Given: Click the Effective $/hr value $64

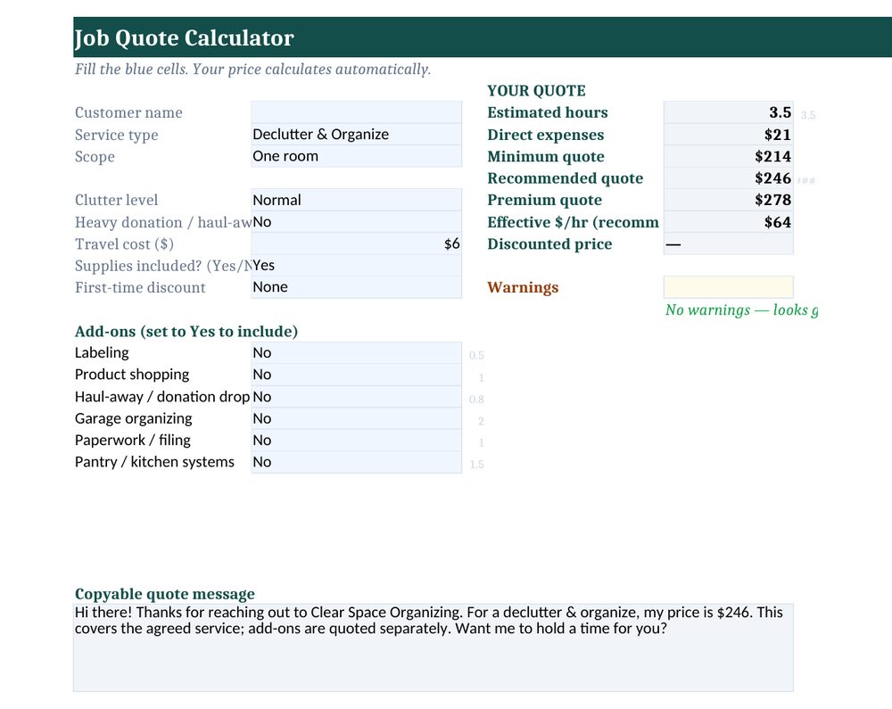Looking at the screenshot, I should (728, 222).
